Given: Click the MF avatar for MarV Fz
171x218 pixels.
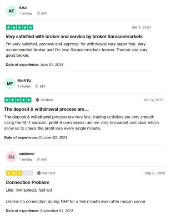Looking at the screenshot, I should click(x=10, y=84).
